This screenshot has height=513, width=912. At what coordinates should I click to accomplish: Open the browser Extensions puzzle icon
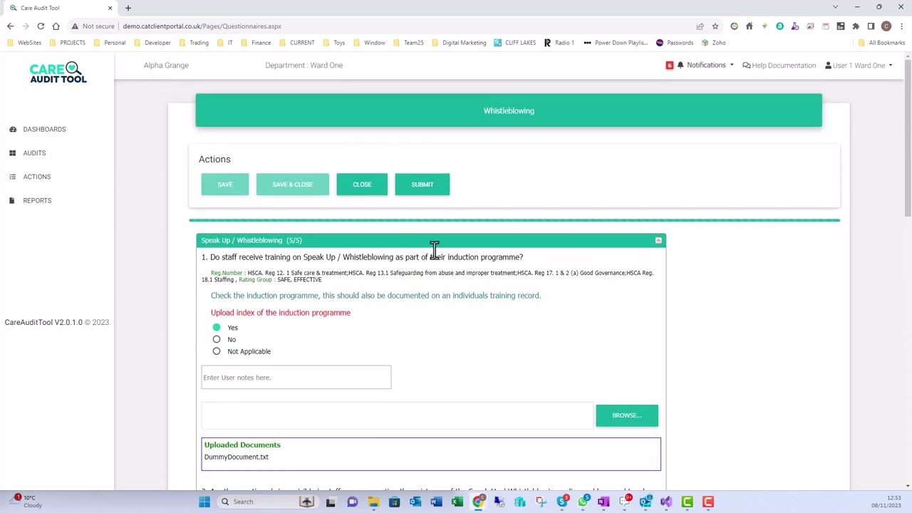[856, 26]
